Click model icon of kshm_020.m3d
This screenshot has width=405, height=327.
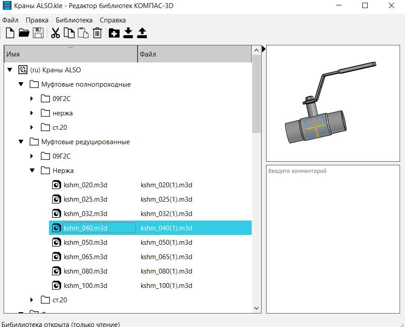coord(57,185)
